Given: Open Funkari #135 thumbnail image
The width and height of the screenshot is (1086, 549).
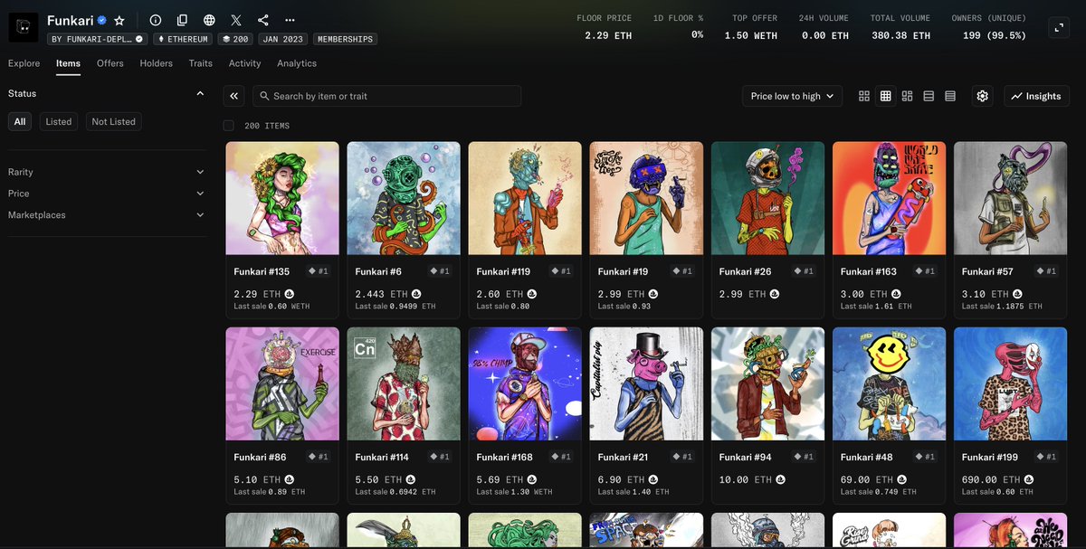Looking at the screenshot, I should [x=282, y=198].
